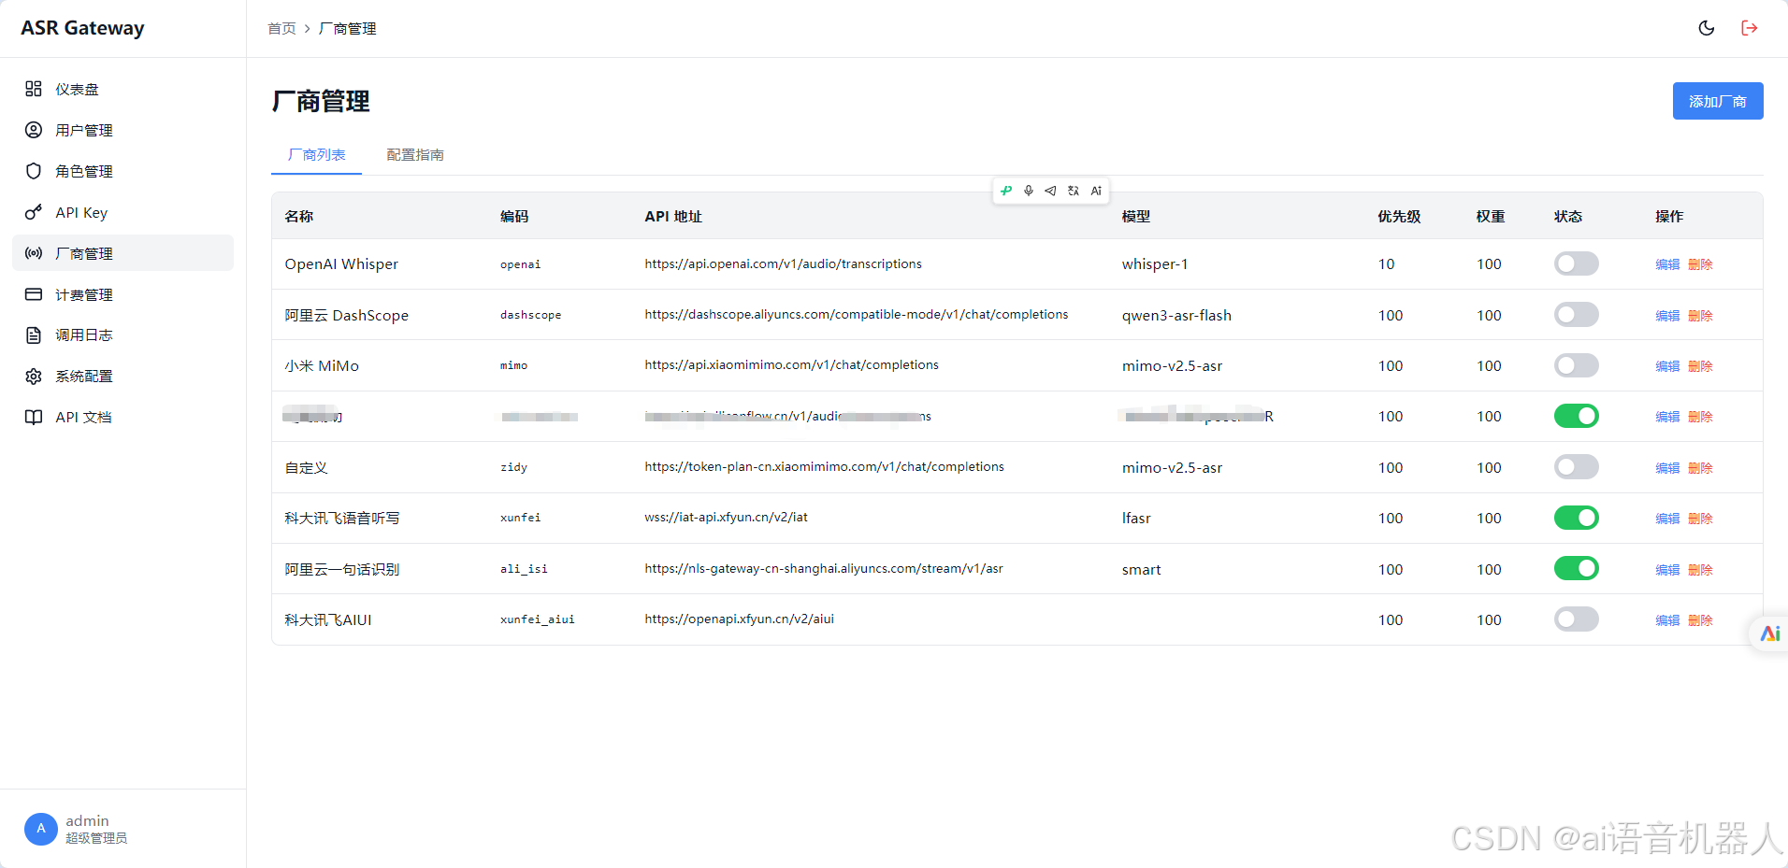Edit the OpenAI Whisper vendor
1788x868 pixels.
point(1667,264)
